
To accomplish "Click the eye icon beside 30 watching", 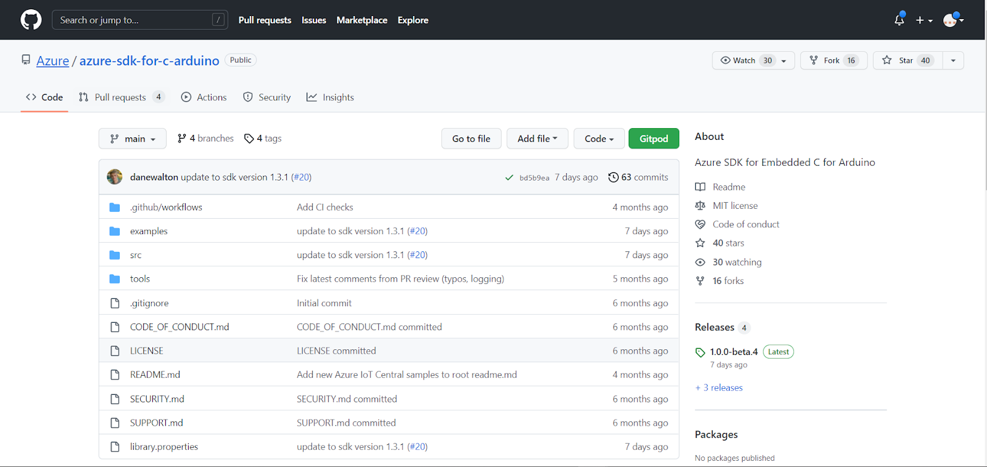I will click(700, 262).
